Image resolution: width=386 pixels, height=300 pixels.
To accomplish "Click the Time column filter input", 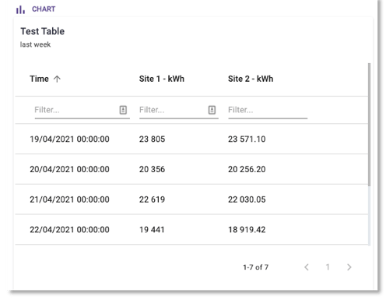I will tap(75, 110).
